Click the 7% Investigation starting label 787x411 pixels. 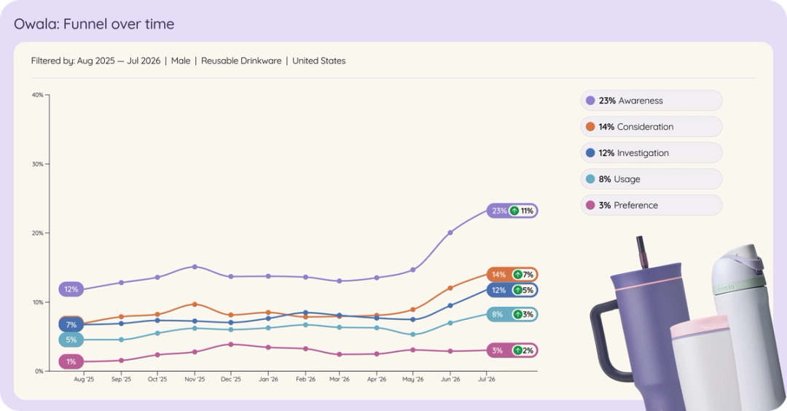[71, 325]
